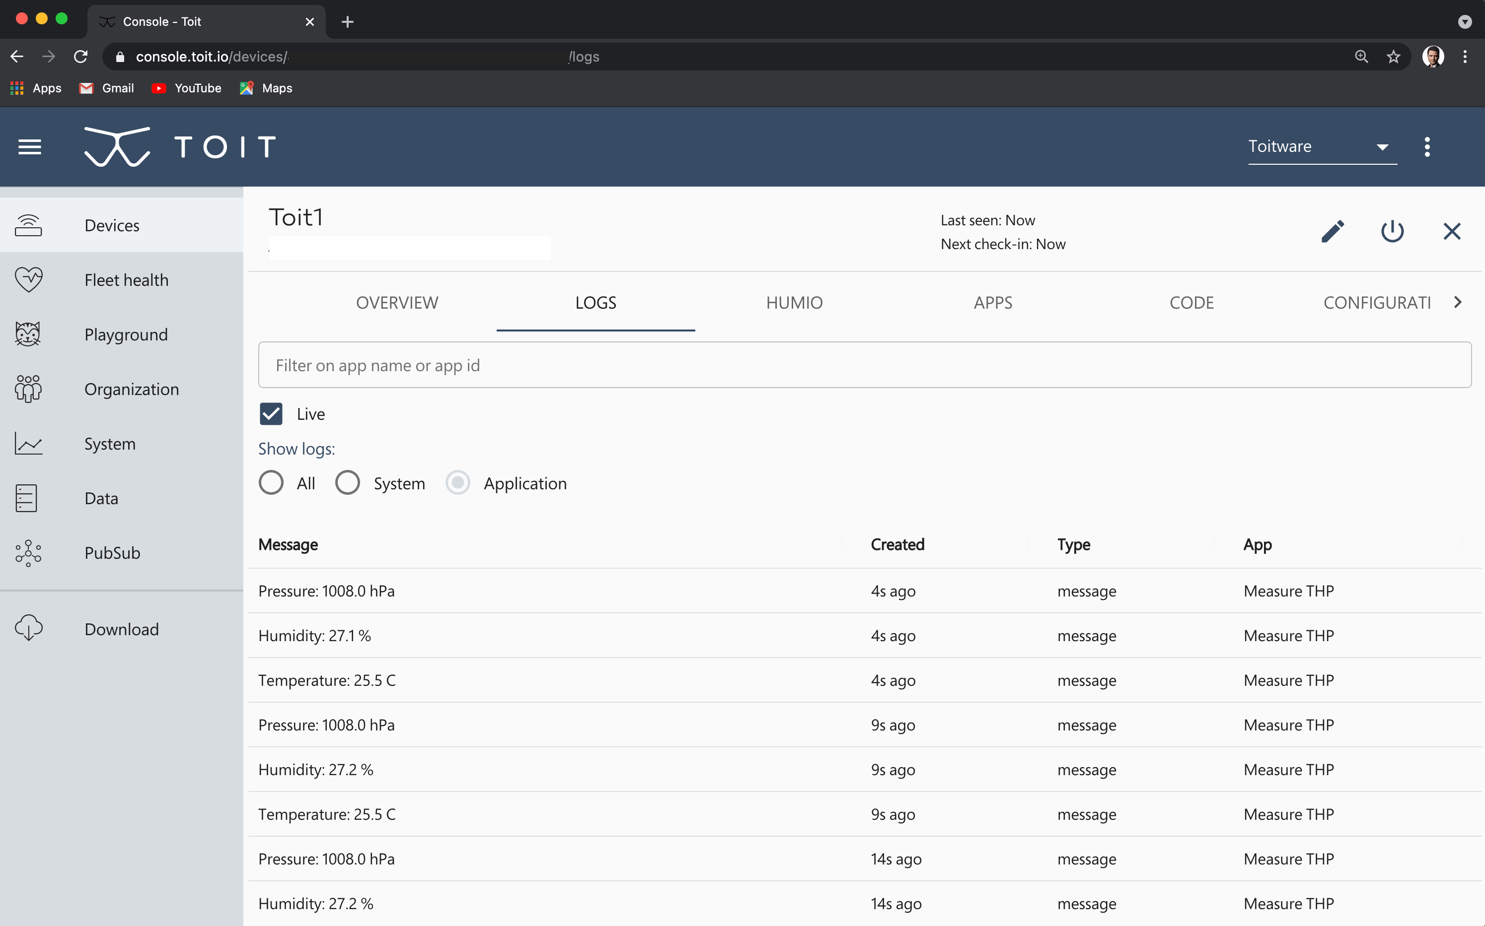
Task: Open the Gmail bookmark
Action: tap(107, 88)
